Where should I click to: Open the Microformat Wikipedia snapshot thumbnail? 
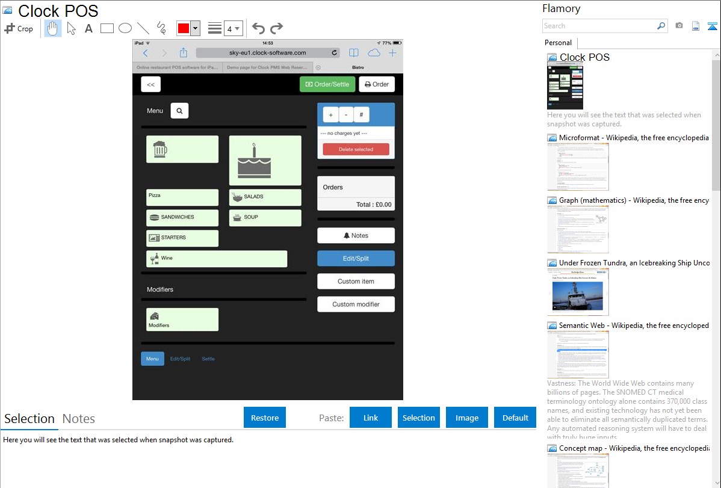pyautogui.click(x=578, y=167)
